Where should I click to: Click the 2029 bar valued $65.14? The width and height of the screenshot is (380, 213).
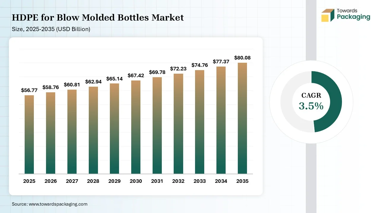(x=114, y=129)
